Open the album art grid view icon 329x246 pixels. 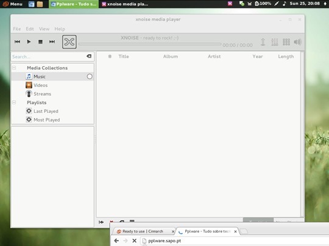[x=286, y=42]
